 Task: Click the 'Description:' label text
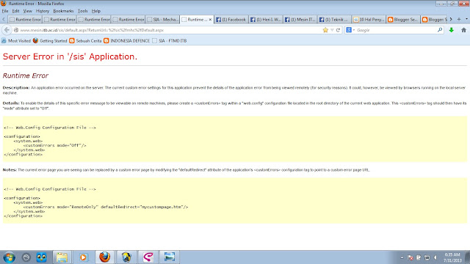pyautogui.click(x=16, y=88)
